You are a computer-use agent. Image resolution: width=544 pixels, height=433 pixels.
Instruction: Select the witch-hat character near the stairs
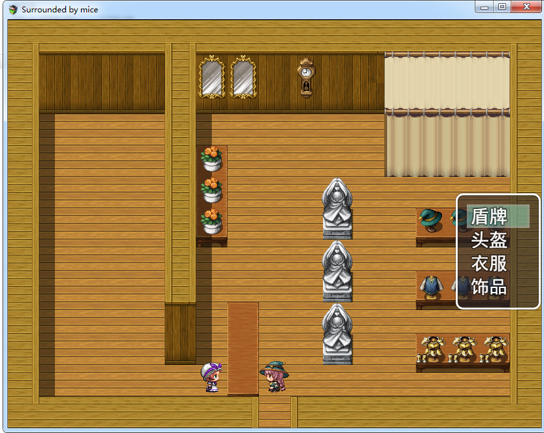coord(275,376)
